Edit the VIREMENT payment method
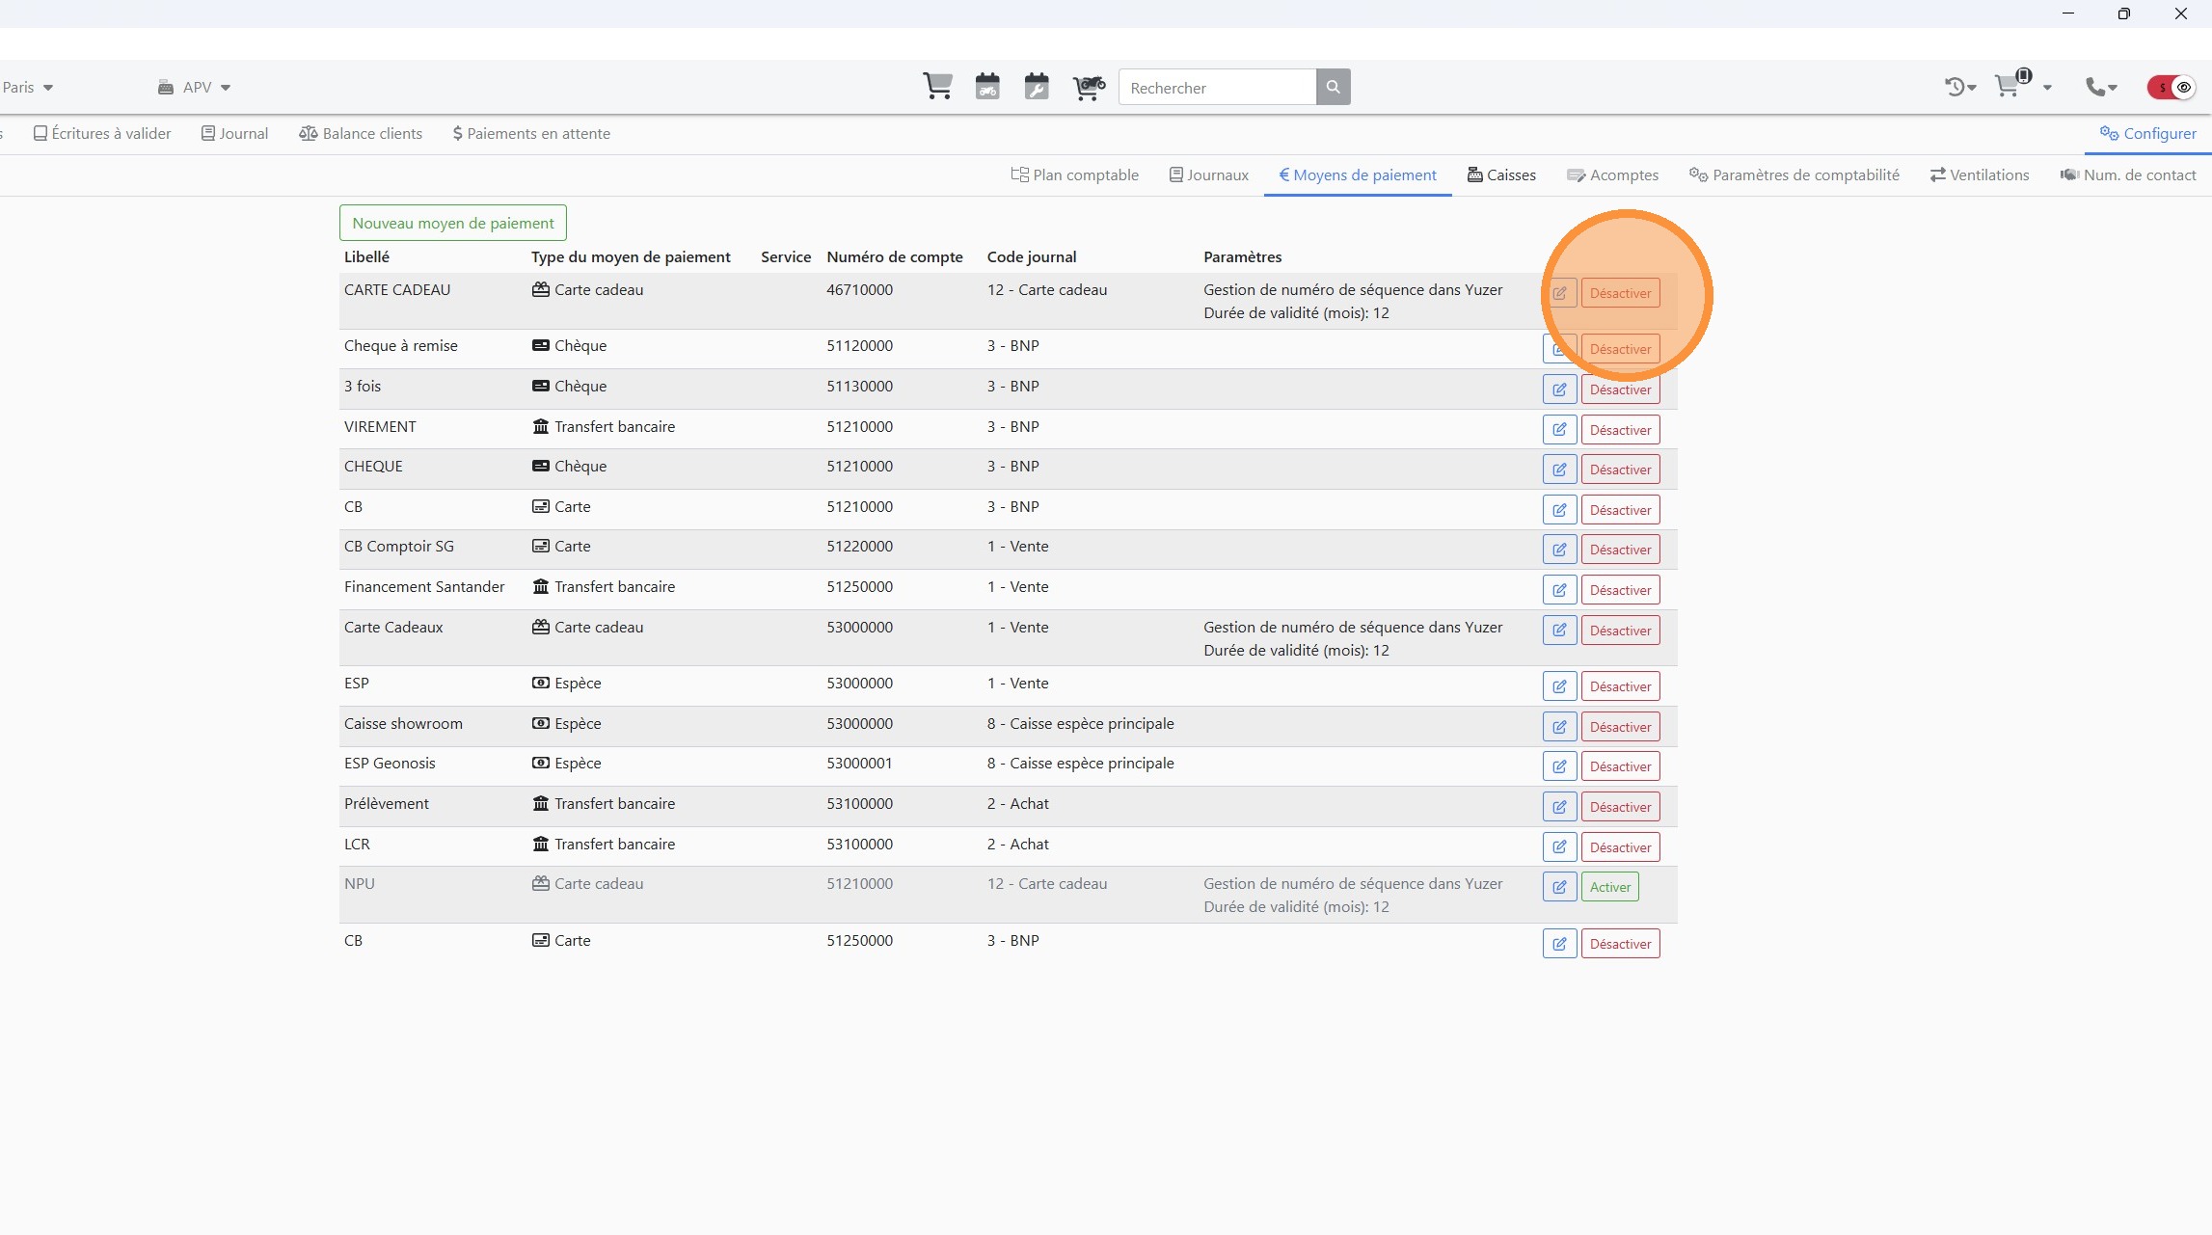This screenshot has height=1235, width=2212. click(x=1559, y=430)
